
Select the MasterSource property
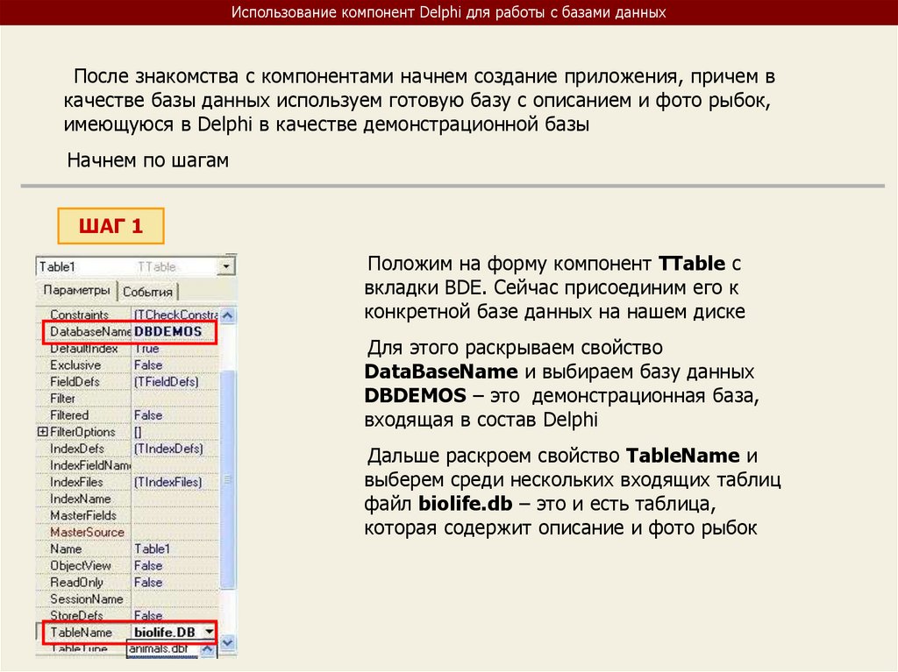point(87,532)
